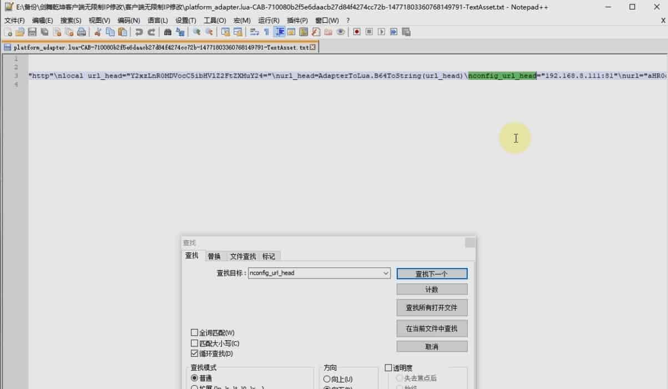Viewport: 668px width, 389px height.
Task: Toggle the Indent Guide toolbar icon
Action: pos(279,32)
